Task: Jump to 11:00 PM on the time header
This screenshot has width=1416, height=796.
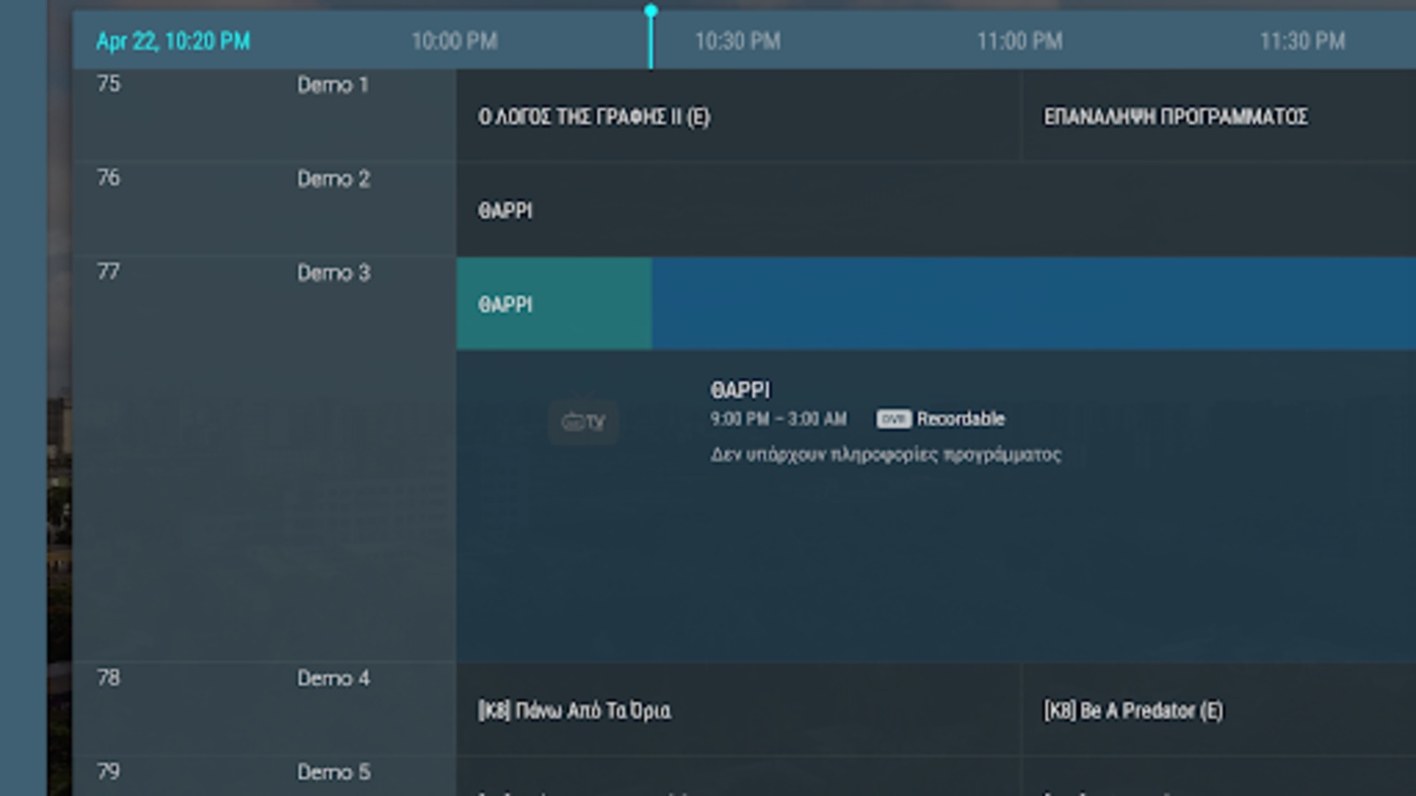Action: [1020, 42]
